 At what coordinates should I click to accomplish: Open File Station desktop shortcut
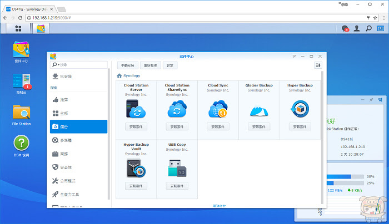click(x=21, y=115)
